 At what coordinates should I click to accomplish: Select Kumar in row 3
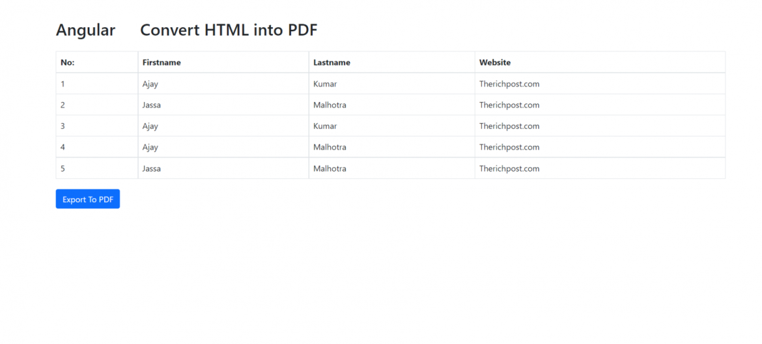click(x=325, y=126)
